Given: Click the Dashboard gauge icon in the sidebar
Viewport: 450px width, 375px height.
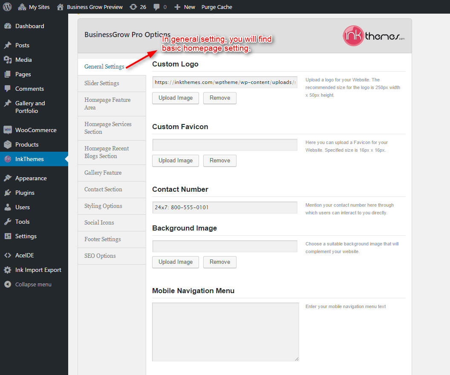Looking at the screenshot, I should (8, 26).
